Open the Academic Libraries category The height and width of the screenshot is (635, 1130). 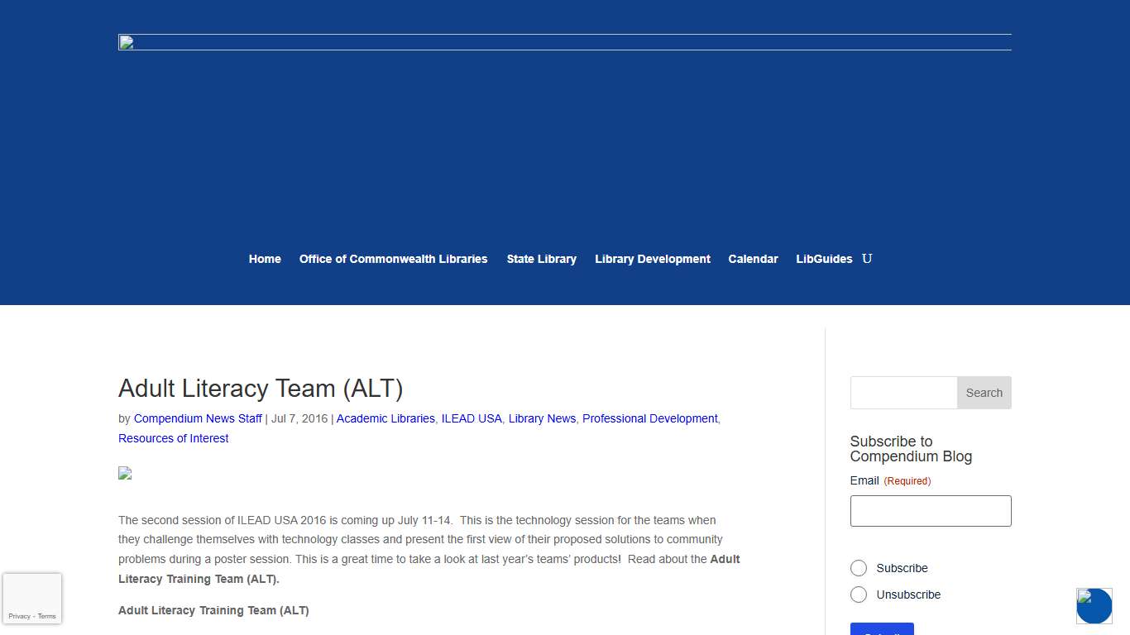(385, 418)
